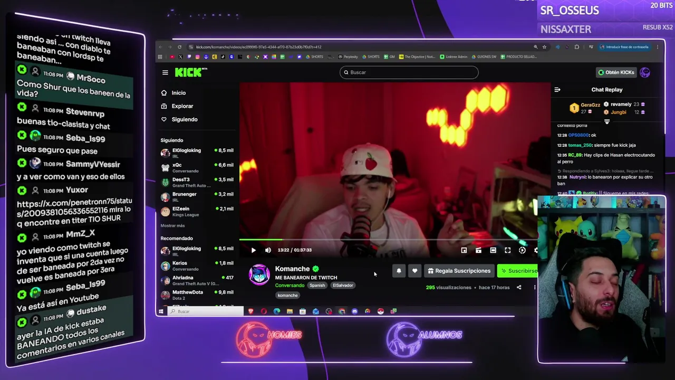Open Chrome from the taskbar
The height and width of the screenshot is (380, 675).
tap(342, 311)
